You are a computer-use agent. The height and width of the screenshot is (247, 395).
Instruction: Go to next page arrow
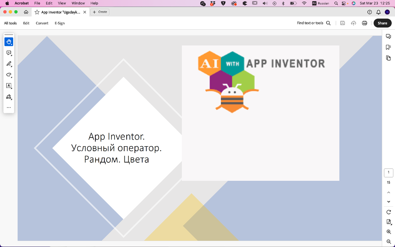(388, 202)
